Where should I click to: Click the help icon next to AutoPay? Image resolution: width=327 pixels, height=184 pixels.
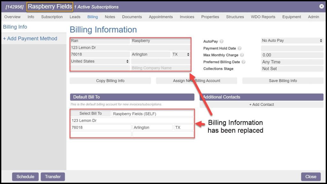point(222,41)
